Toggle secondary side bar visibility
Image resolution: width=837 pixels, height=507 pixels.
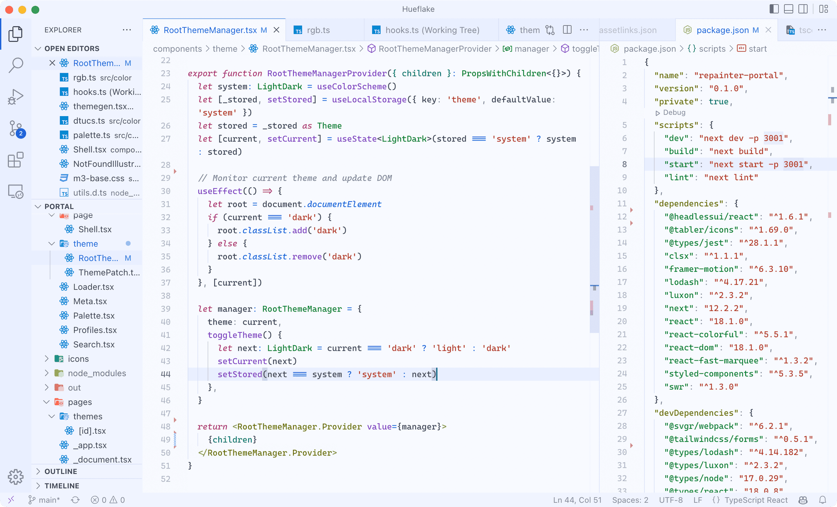click(803, 9)
